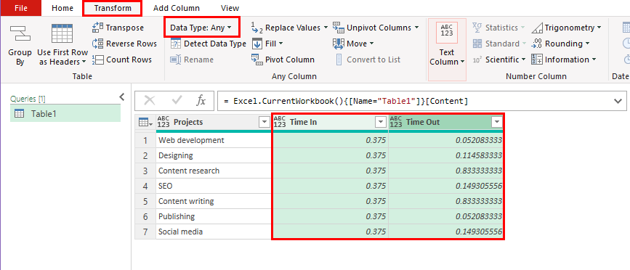630x270 pixels.
Task: Select row number 7
Action: click(x=145, y=232)
